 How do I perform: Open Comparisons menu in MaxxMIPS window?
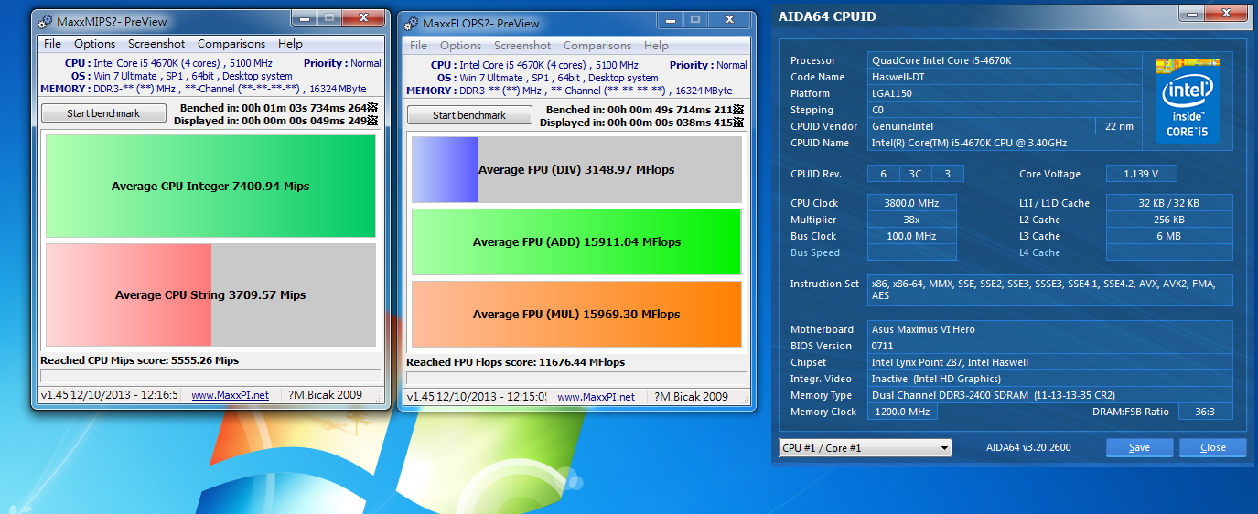[231, 44]
